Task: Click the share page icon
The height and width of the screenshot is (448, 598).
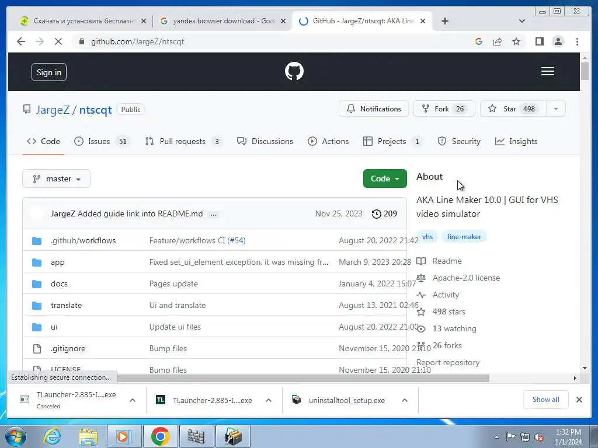Action: [x=498, y=41]
